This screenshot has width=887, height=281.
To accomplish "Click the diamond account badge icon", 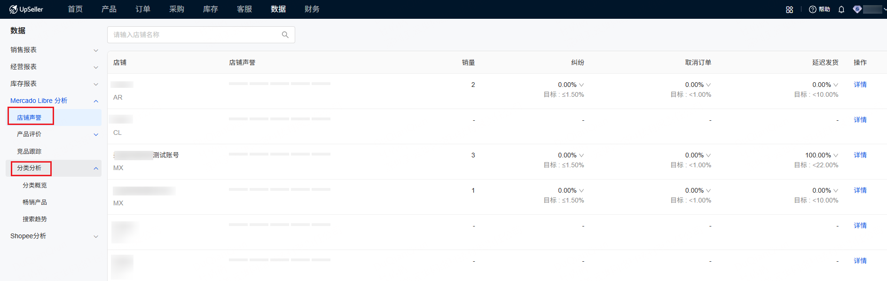I will tap(857, 9).
